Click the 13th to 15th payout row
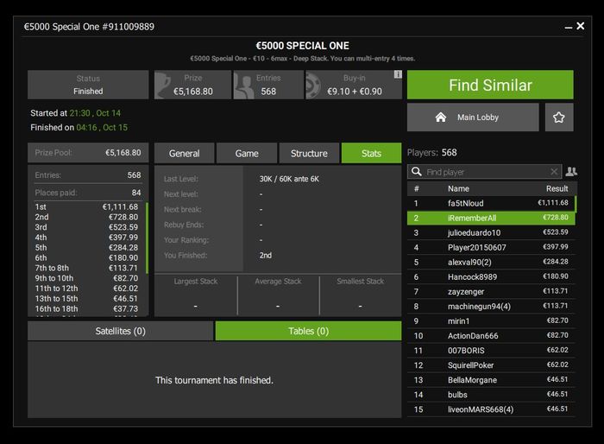Viewport: 604px width, 444px height. [86, 299]
